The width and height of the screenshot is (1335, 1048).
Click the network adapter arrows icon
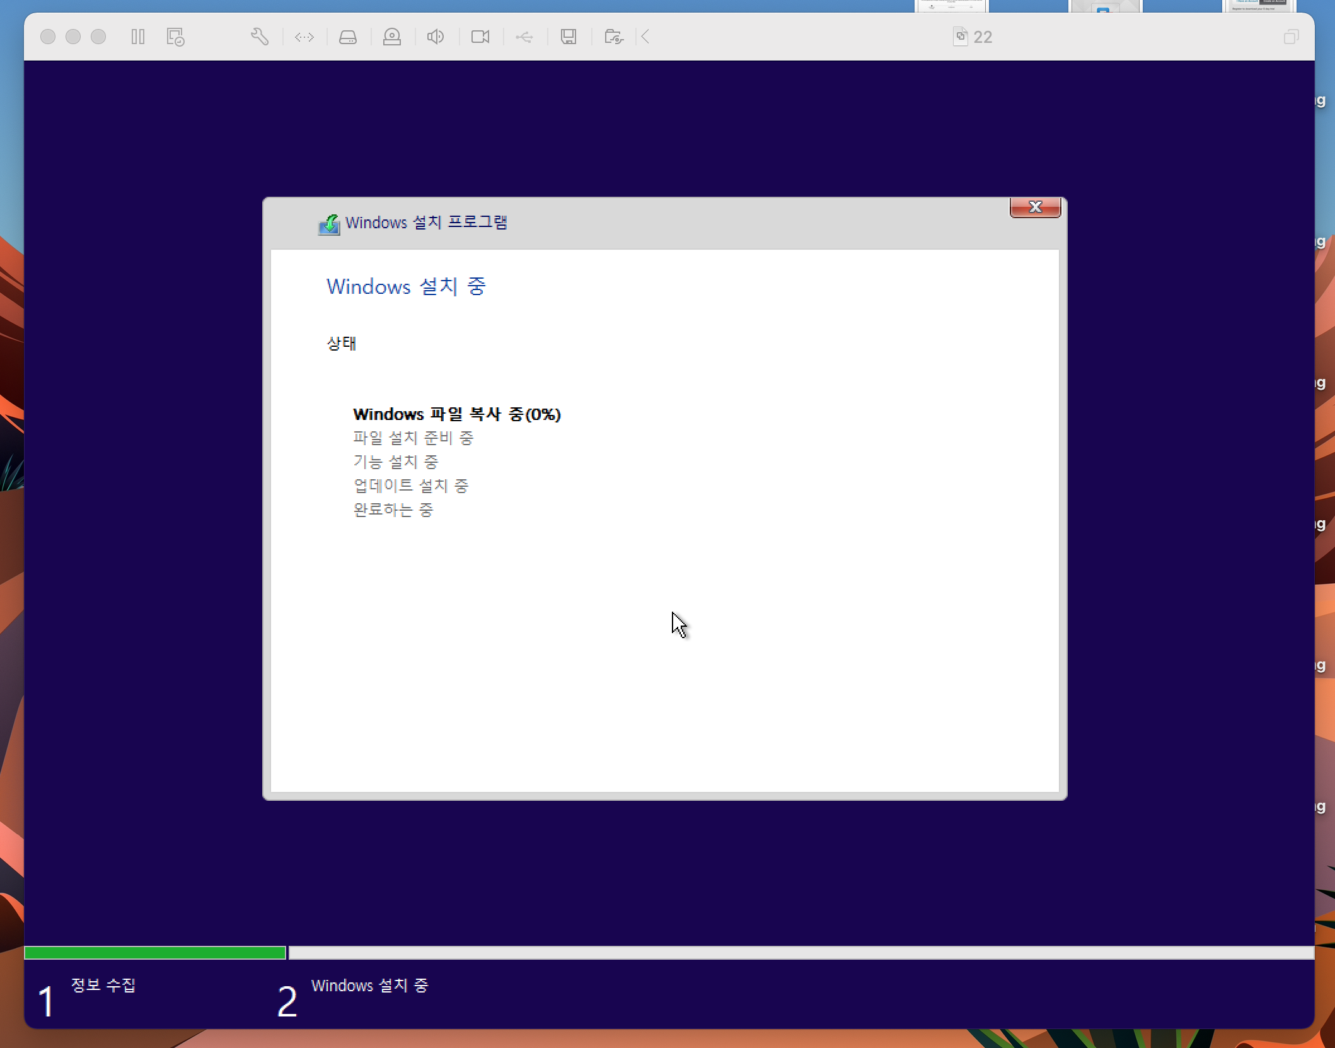[304, 37]
